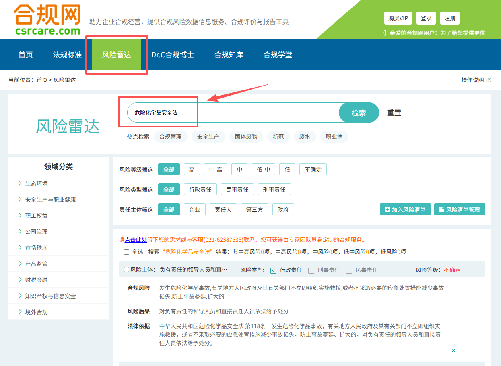The width and height of the screenshot is (501, 366).
Task: Tick the 刑事责任 checkbox in result
Action: coord(311,270)
